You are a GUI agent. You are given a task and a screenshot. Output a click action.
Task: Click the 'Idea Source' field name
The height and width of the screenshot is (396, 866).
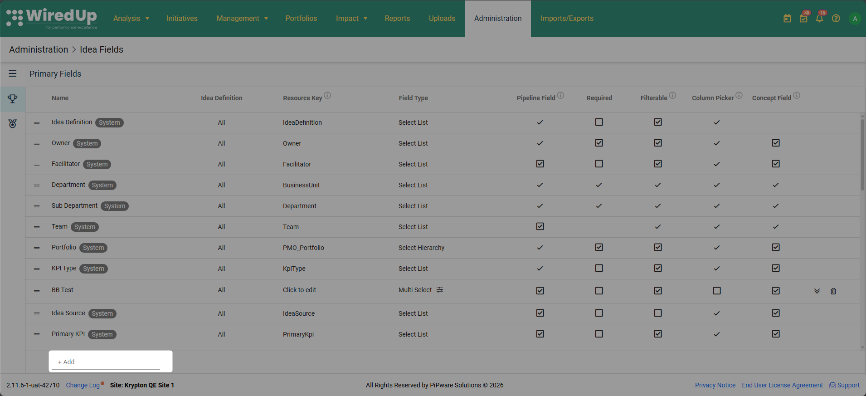(68, 313)
